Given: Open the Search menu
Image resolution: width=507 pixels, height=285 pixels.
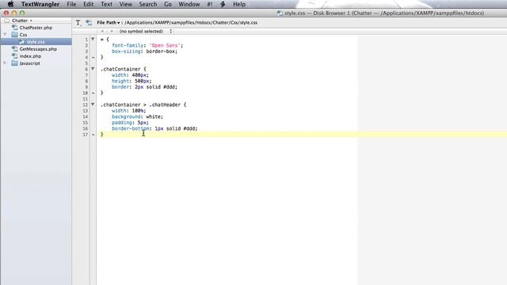Looking at the screenshot, I should (148, 4).
